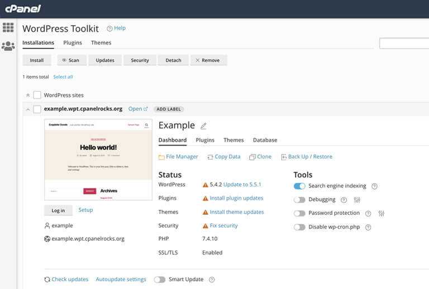Click Update to 5.5.1 link
The width and height of the screenshot is (429, 289).
coord(242,185)
